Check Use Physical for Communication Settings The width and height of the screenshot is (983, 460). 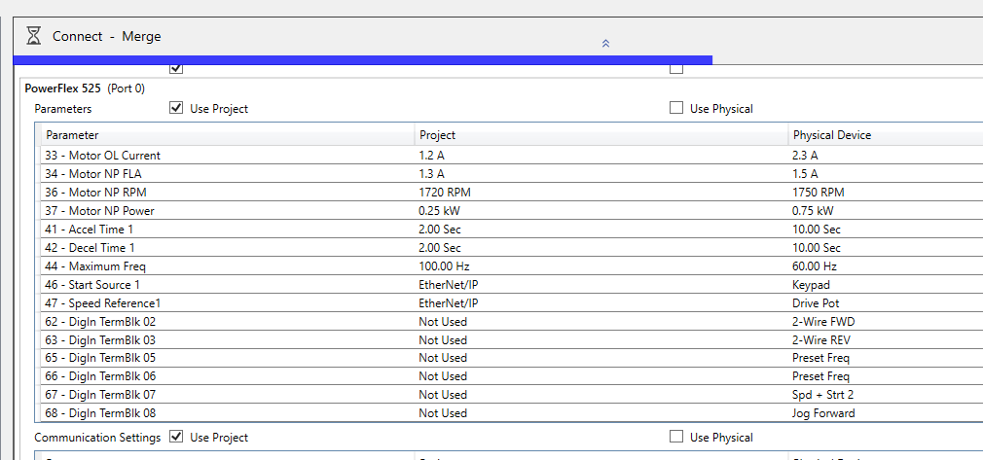[675, 437]
